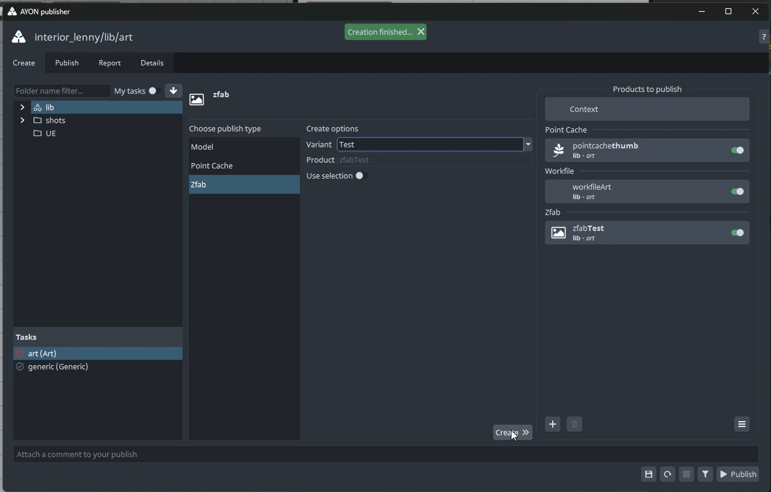This screenshot has height=492, width=771.
Task: Select the zfabTest product card
Action: point(647,233)
